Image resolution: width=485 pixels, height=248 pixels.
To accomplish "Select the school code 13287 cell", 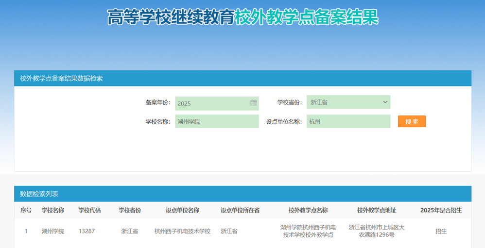I will [87, 231].
